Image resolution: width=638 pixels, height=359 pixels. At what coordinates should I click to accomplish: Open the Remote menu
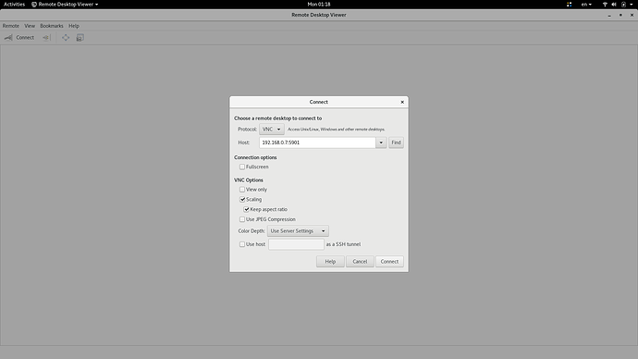11,26
